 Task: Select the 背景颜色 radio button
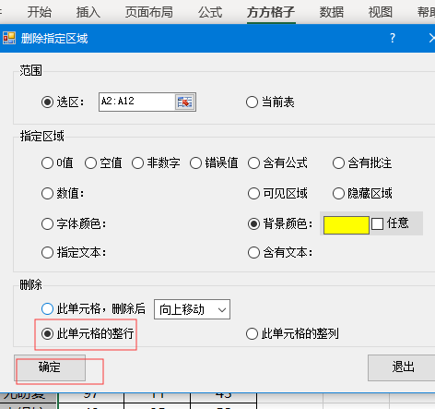click(253, 224)
